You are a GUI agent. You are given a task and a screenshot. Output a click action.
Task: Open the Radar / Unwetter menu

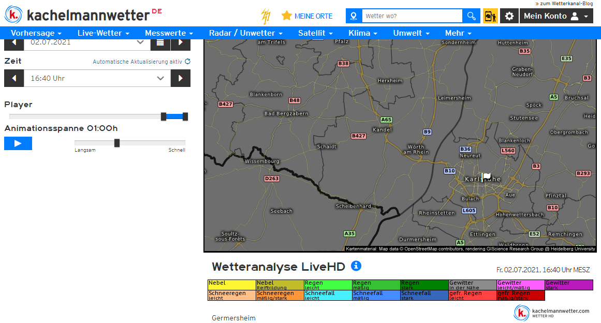tap(246, 33)
